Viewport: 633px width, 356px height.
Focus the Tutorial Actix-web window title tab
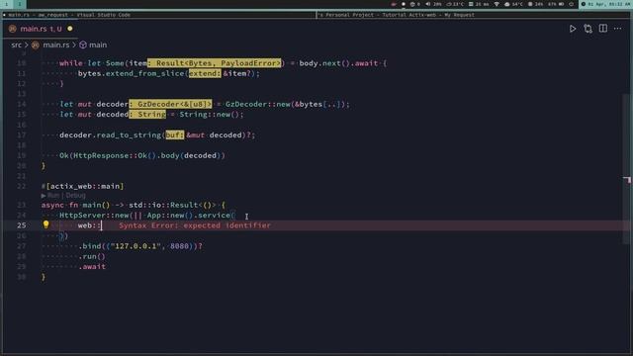[x=473, y=15]
